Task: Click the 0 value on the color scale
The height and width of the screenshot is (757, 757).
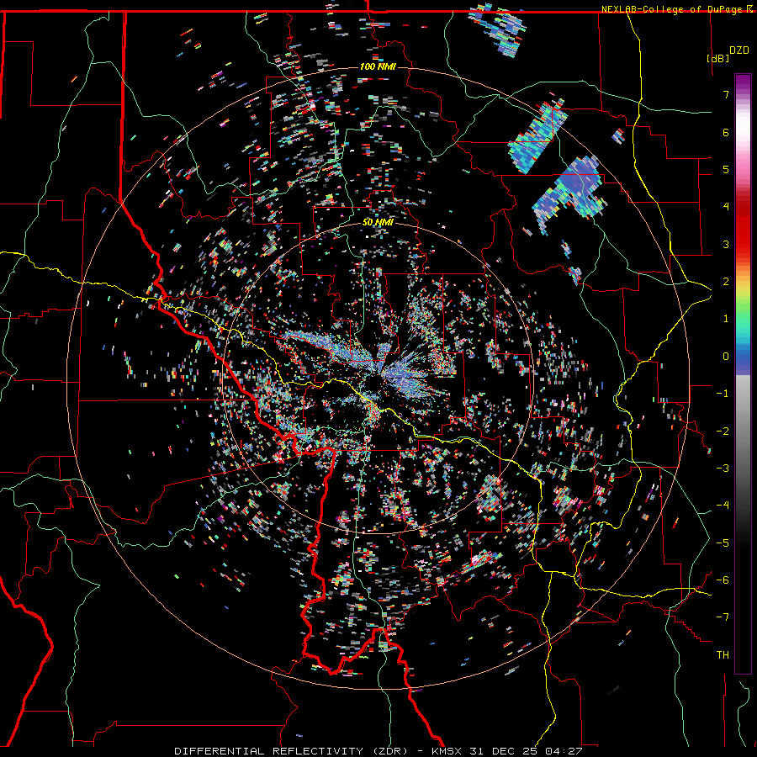Action: 726,357
